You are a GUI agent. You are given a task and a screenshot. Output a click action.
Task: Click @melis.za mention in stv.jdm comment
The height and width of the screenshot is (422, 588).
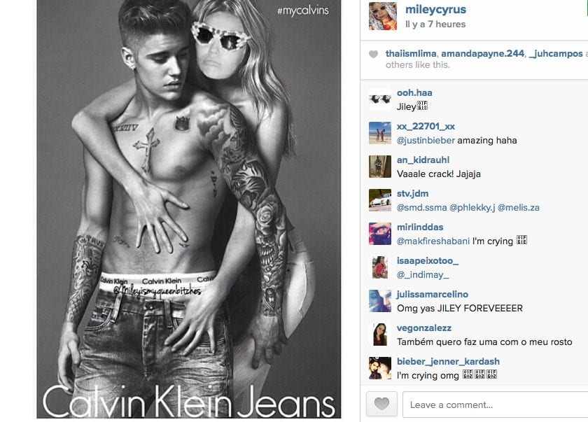518,208
